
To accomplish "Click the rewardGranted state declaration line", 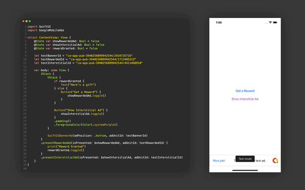I will pos(66,48).
